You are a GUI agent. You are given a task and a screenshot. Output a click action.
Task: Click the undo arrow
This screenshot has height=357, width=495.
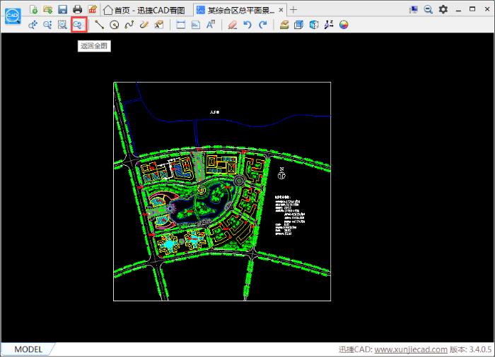pos(248,25)
